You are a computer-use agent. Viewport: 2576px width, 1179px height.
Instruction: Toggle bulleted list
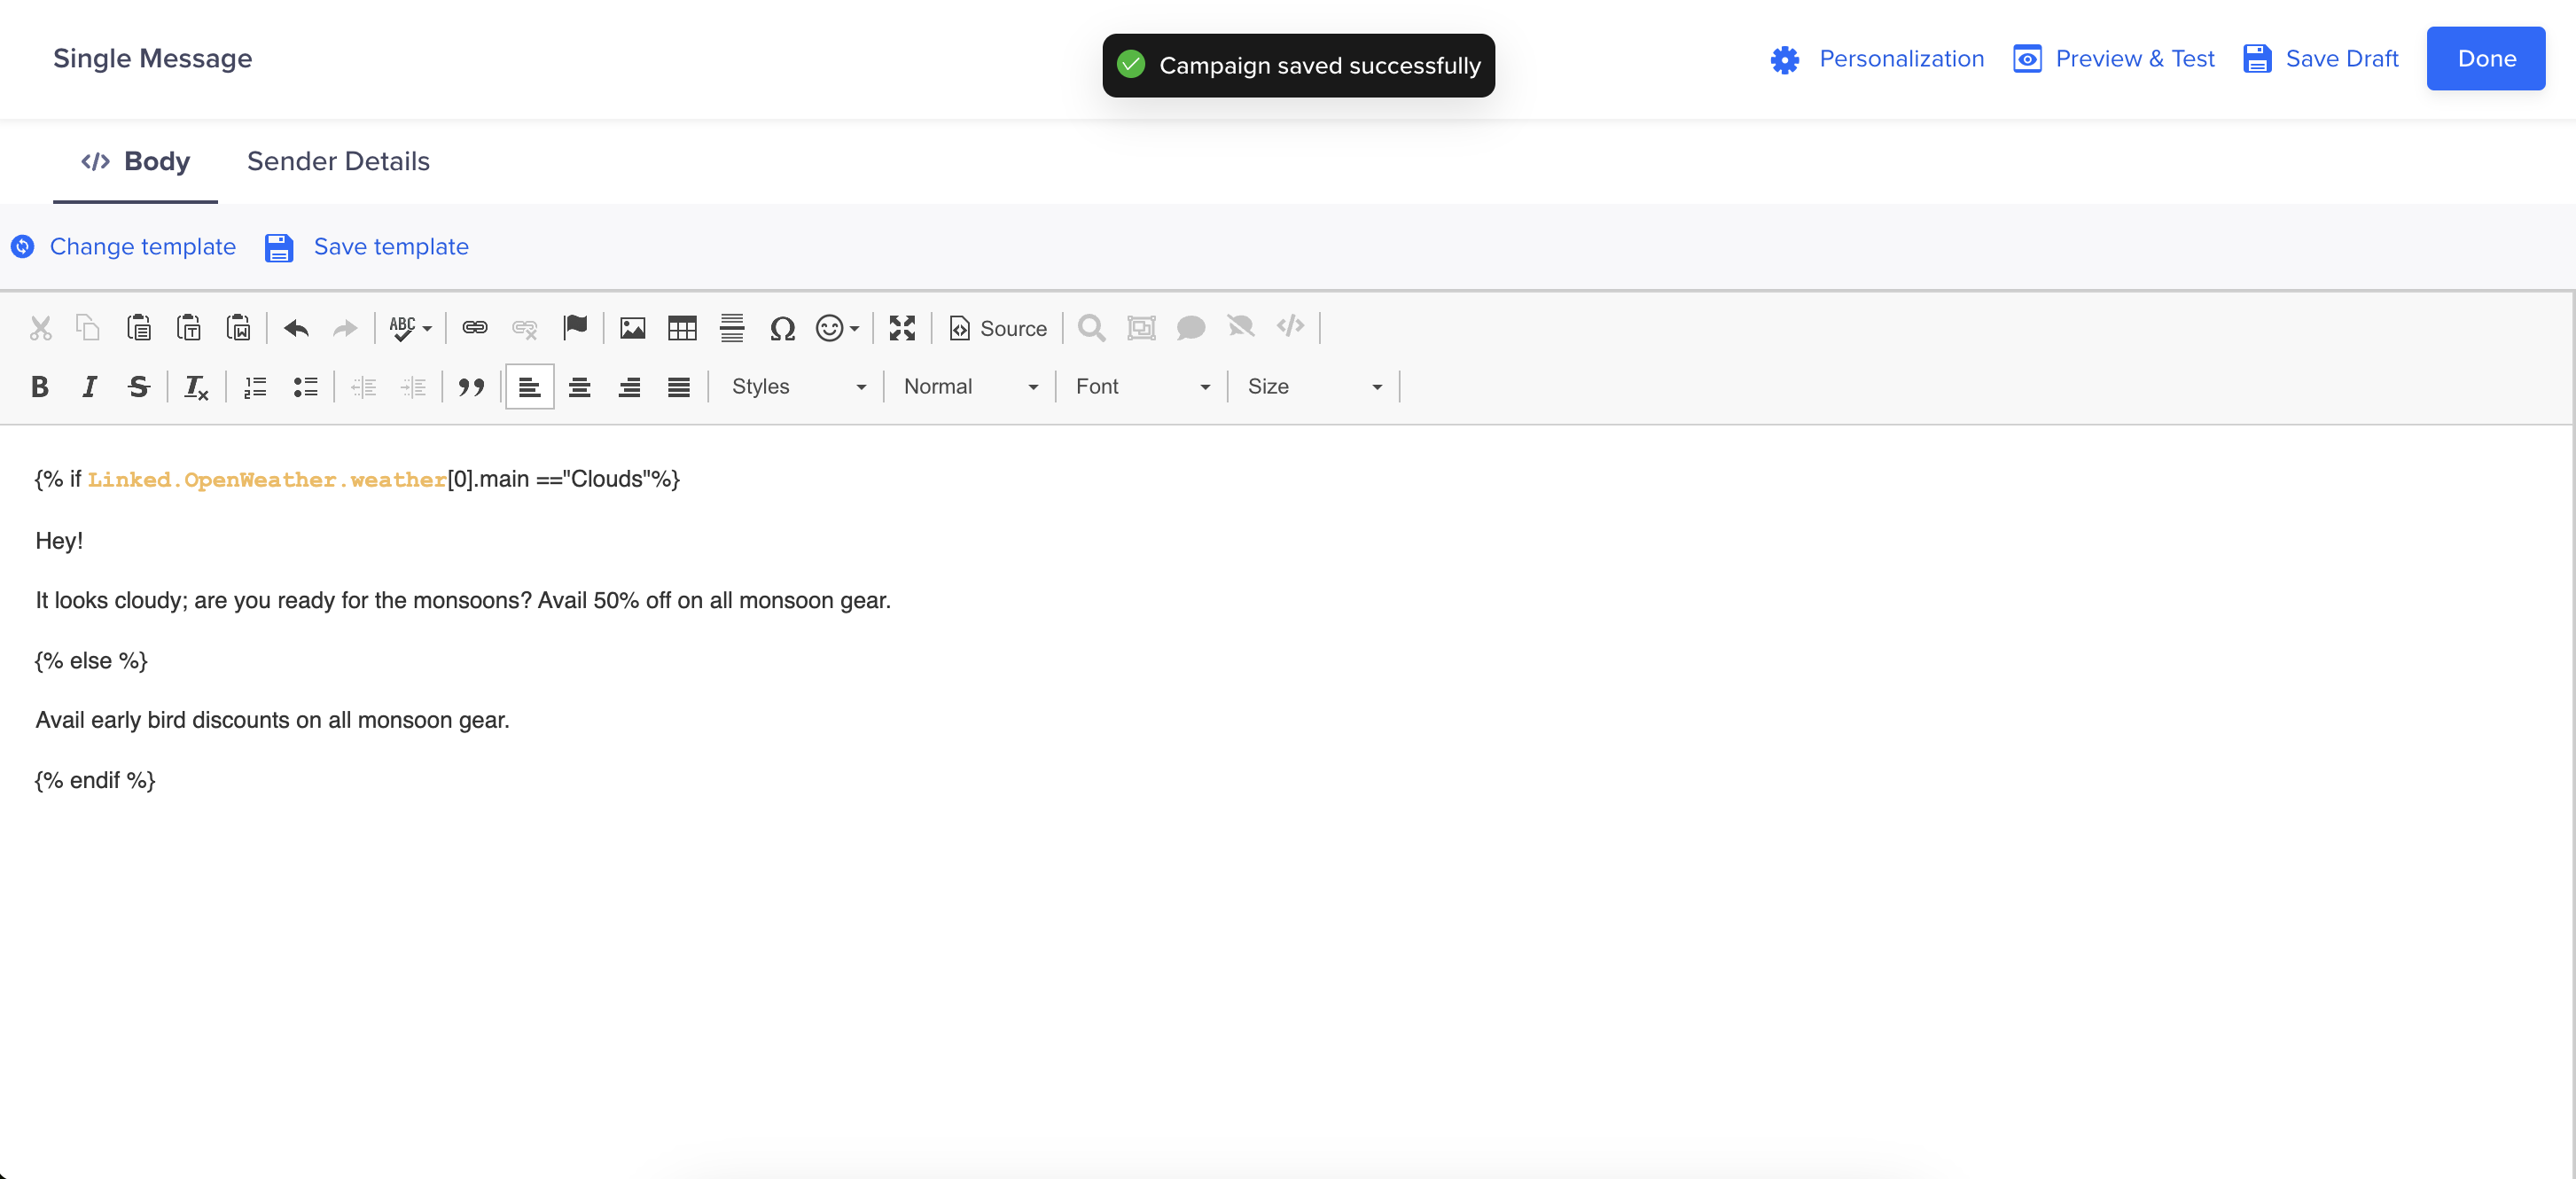click(x=305, y=387)
